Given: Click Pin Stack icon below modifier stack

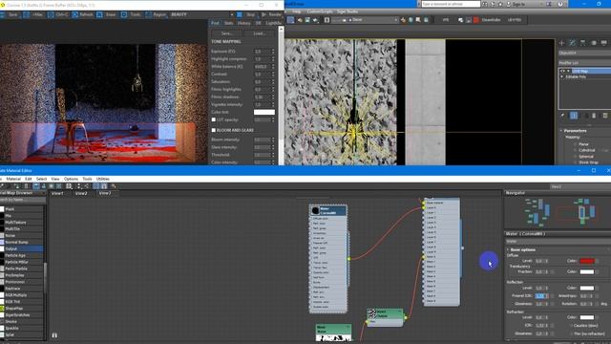Looking at the screenshot, I should click(x=562, y=116).
